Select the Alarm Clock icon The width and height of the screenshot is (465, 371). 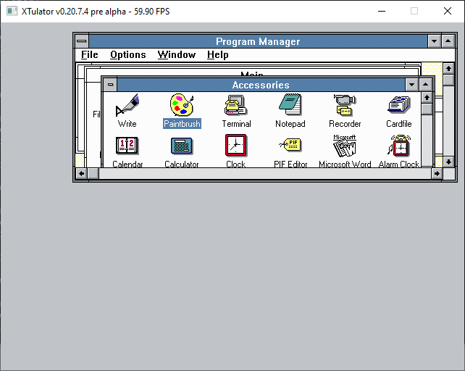399,146
